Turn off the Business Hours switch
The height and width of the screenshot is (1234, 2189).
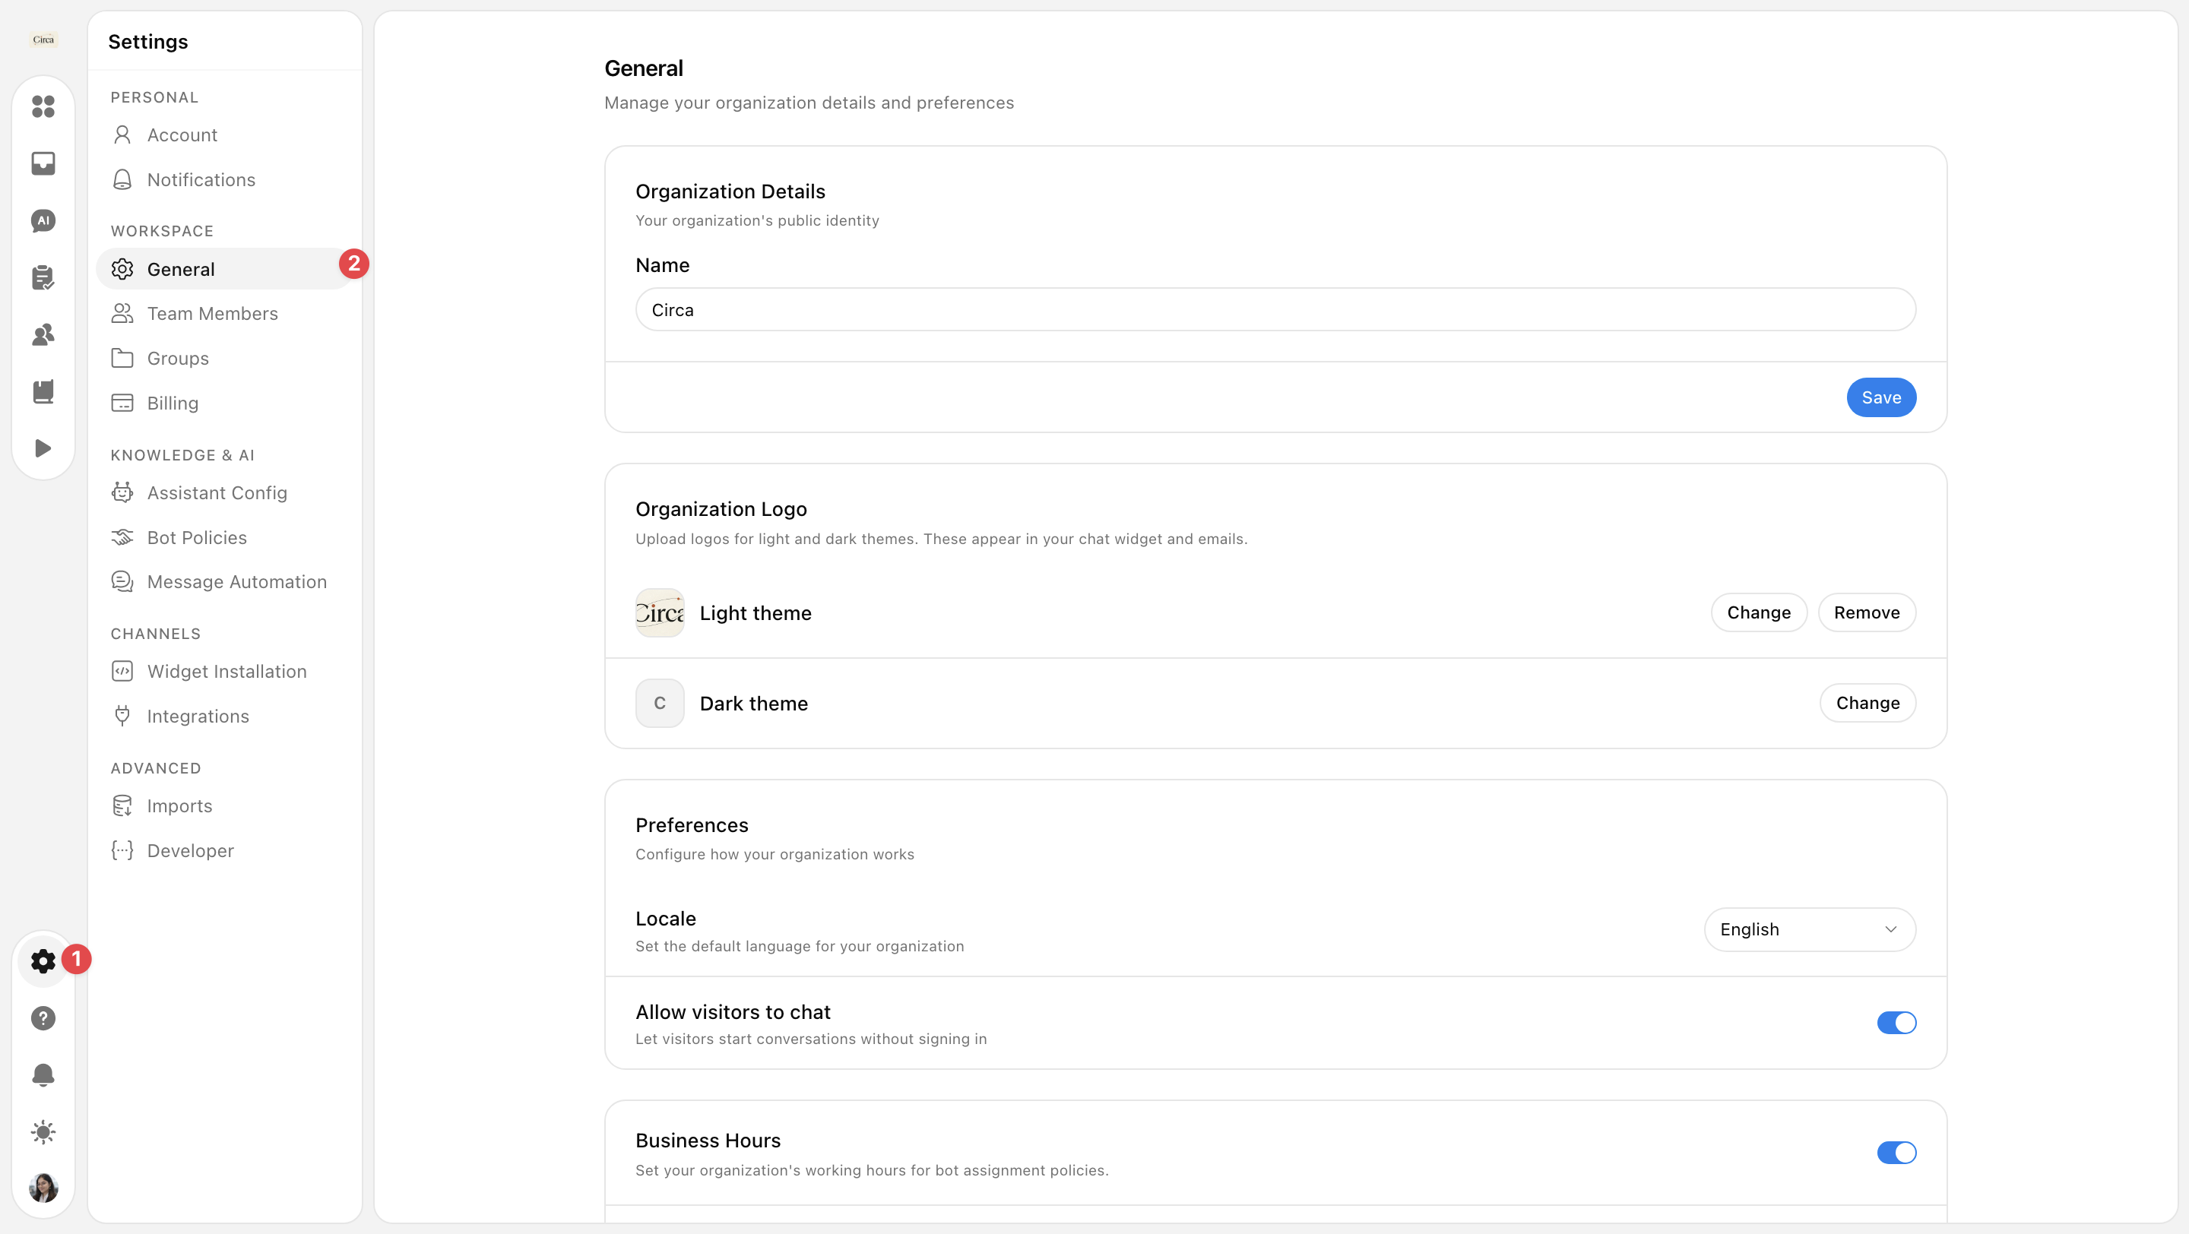point(1896,1153)
